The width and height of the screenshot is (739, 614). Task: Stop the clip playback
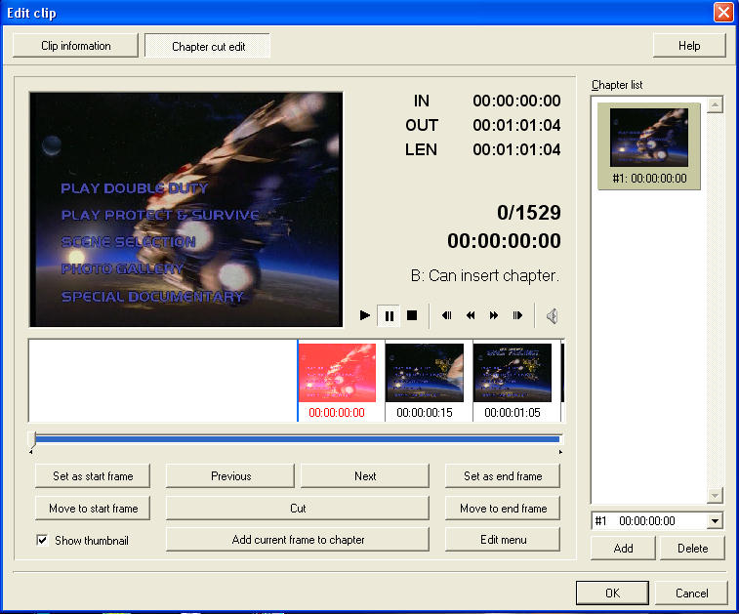[412, 315]
